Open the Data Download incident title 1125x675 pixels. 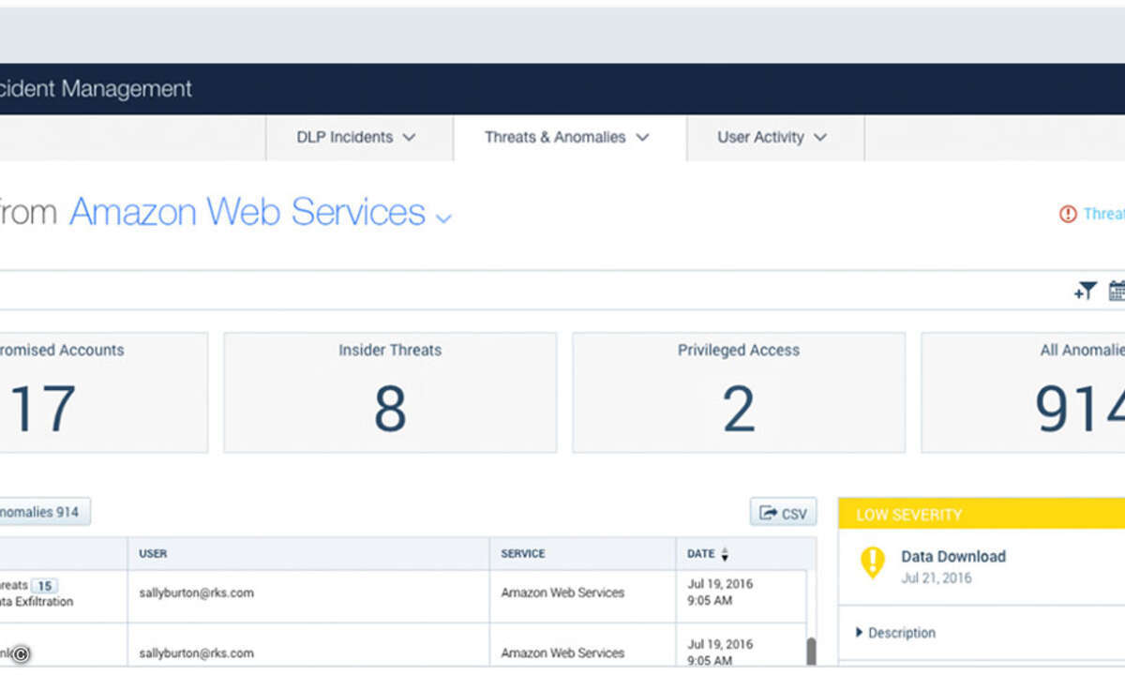point(953,556)
